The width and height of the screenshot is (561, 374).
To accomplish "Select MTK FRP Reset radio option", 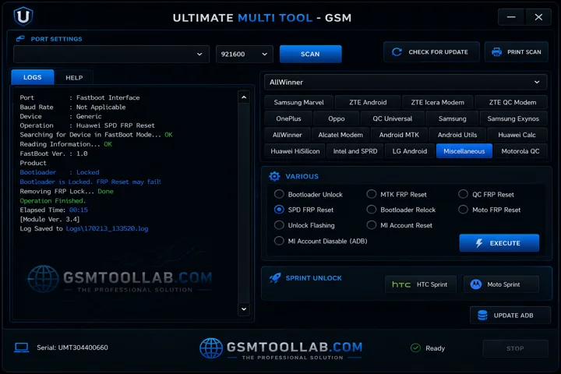I will (x=372, y=194).
